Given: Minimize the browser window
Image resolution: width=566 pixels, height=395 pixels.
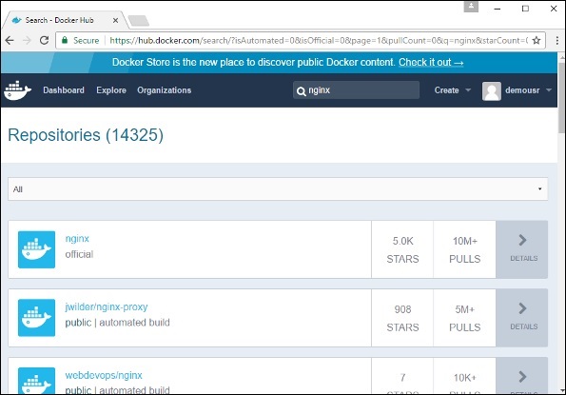Looking at the screenshot, I should click(498, 9).
